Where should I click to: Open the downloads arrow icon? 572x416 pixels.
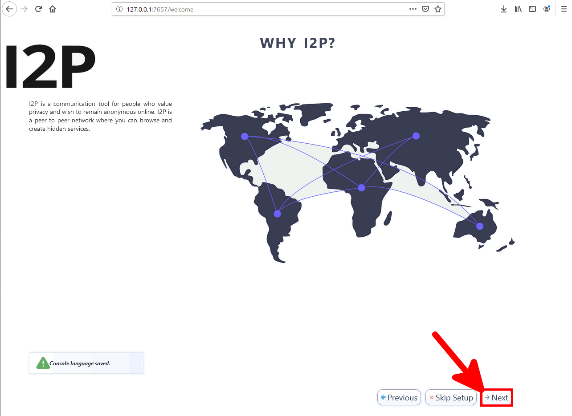tap(504, 9)
